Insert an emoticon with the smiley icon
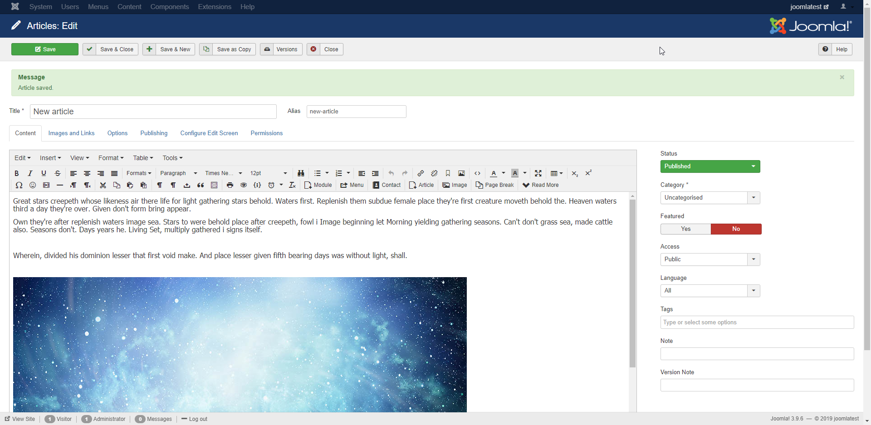 33,185
